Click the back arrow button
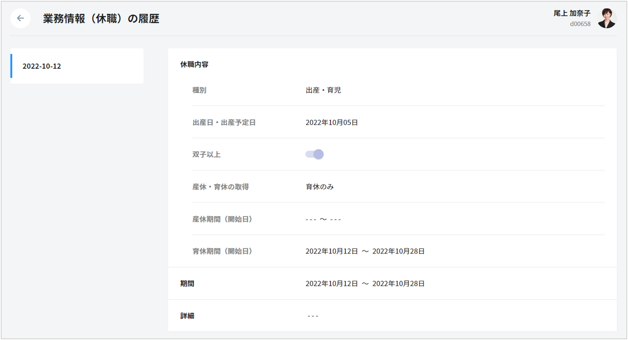The width and height of the screenshot is (628, 340). [21, 18]
